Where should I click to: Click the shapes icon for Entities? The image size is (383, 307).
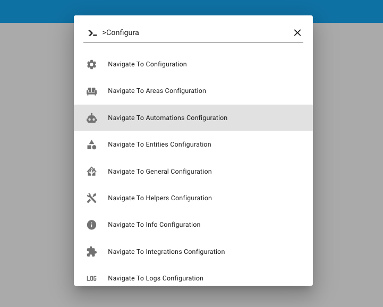point(91,144)
